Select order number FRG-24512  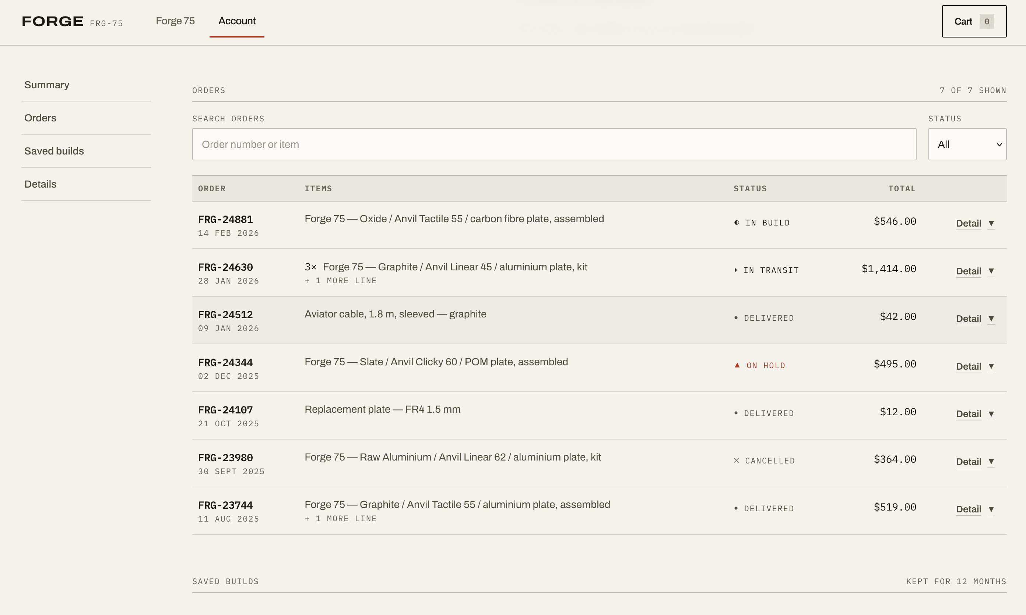coord(225,315)
